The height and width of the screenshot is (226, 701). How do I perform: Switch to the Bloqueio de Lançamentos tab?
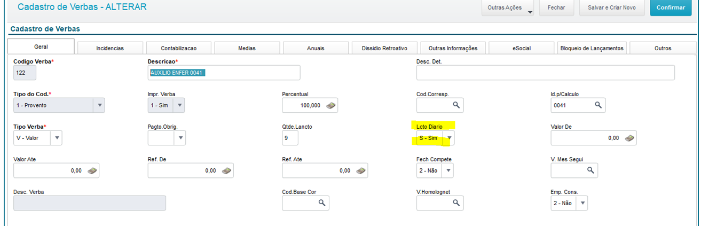click(x=592, y=48)
